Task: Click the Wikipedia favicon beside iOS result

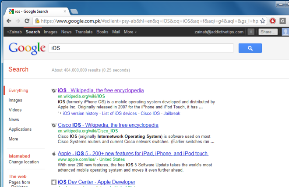Action: pos(54,91)
